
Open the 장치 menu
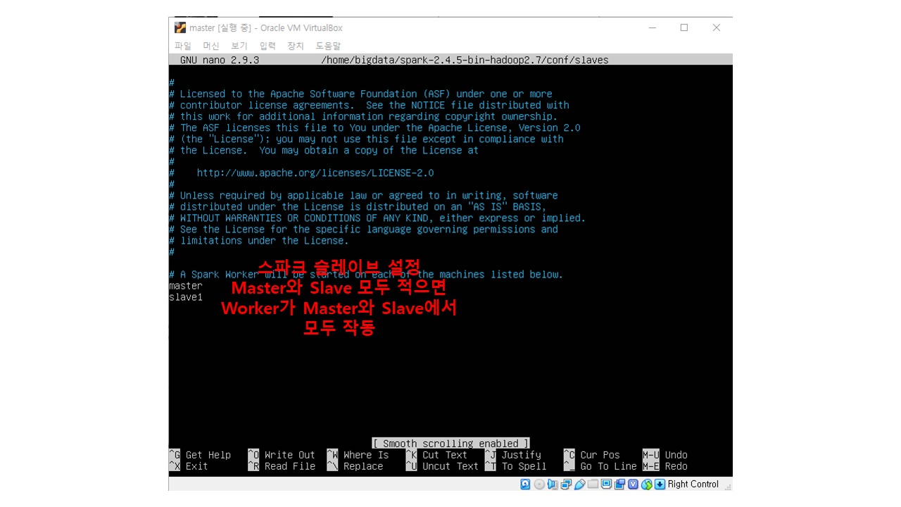[296, 46]
